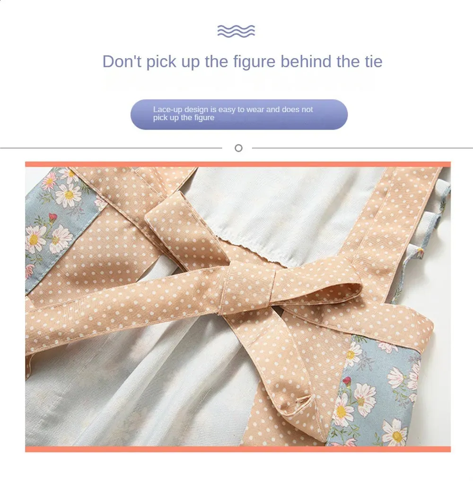Click the horizontal divider line right of the circle
Image resolution: width=473 pixels, height=481 pixels.
pos(363,148)
